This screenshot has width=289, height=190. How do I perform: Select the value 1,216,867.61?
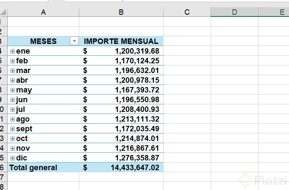coord(137,148)
